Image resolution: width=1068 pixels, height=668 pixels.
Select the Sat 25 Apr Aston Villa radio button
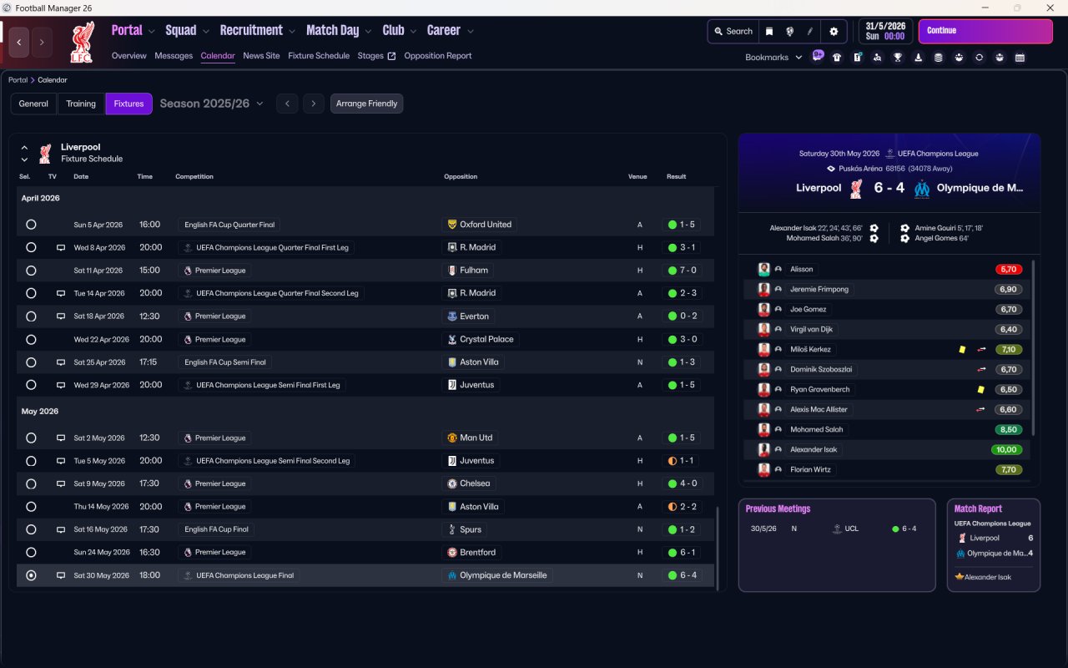pos(31,362)
